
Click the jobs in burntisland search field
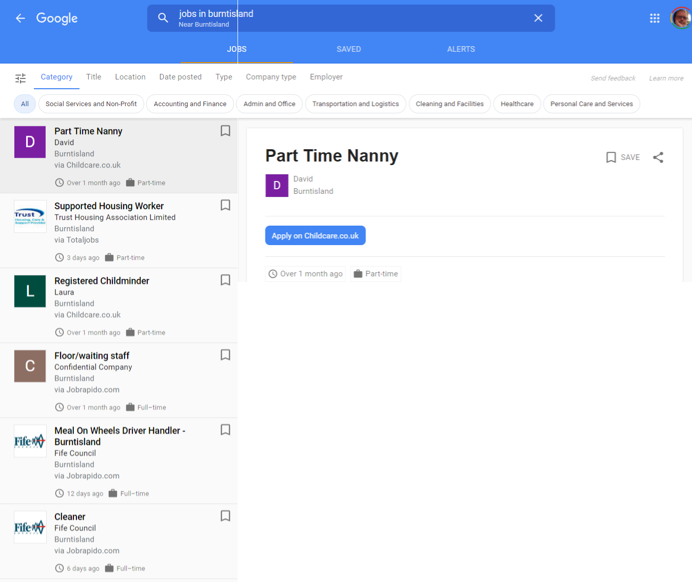click(351, 18)
